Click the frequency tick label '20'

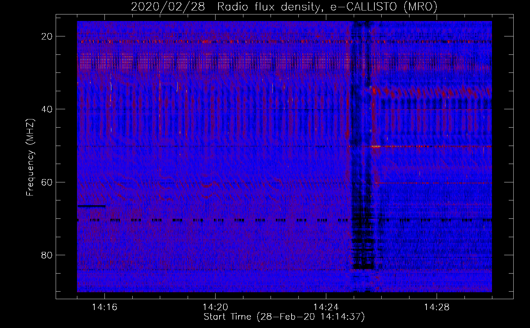point(47,36)
